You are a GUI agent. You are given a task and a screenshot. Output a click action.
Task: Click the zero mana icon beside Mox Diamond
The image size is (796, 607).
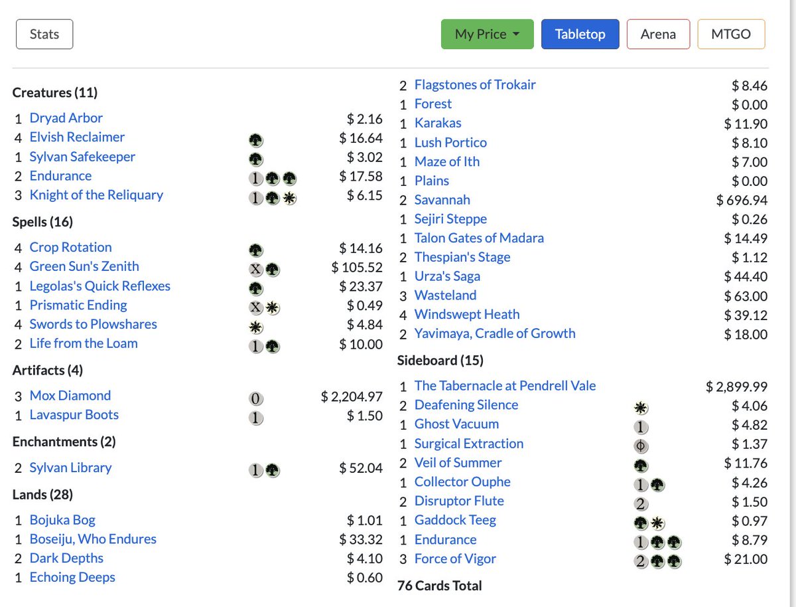click(256, 398)
